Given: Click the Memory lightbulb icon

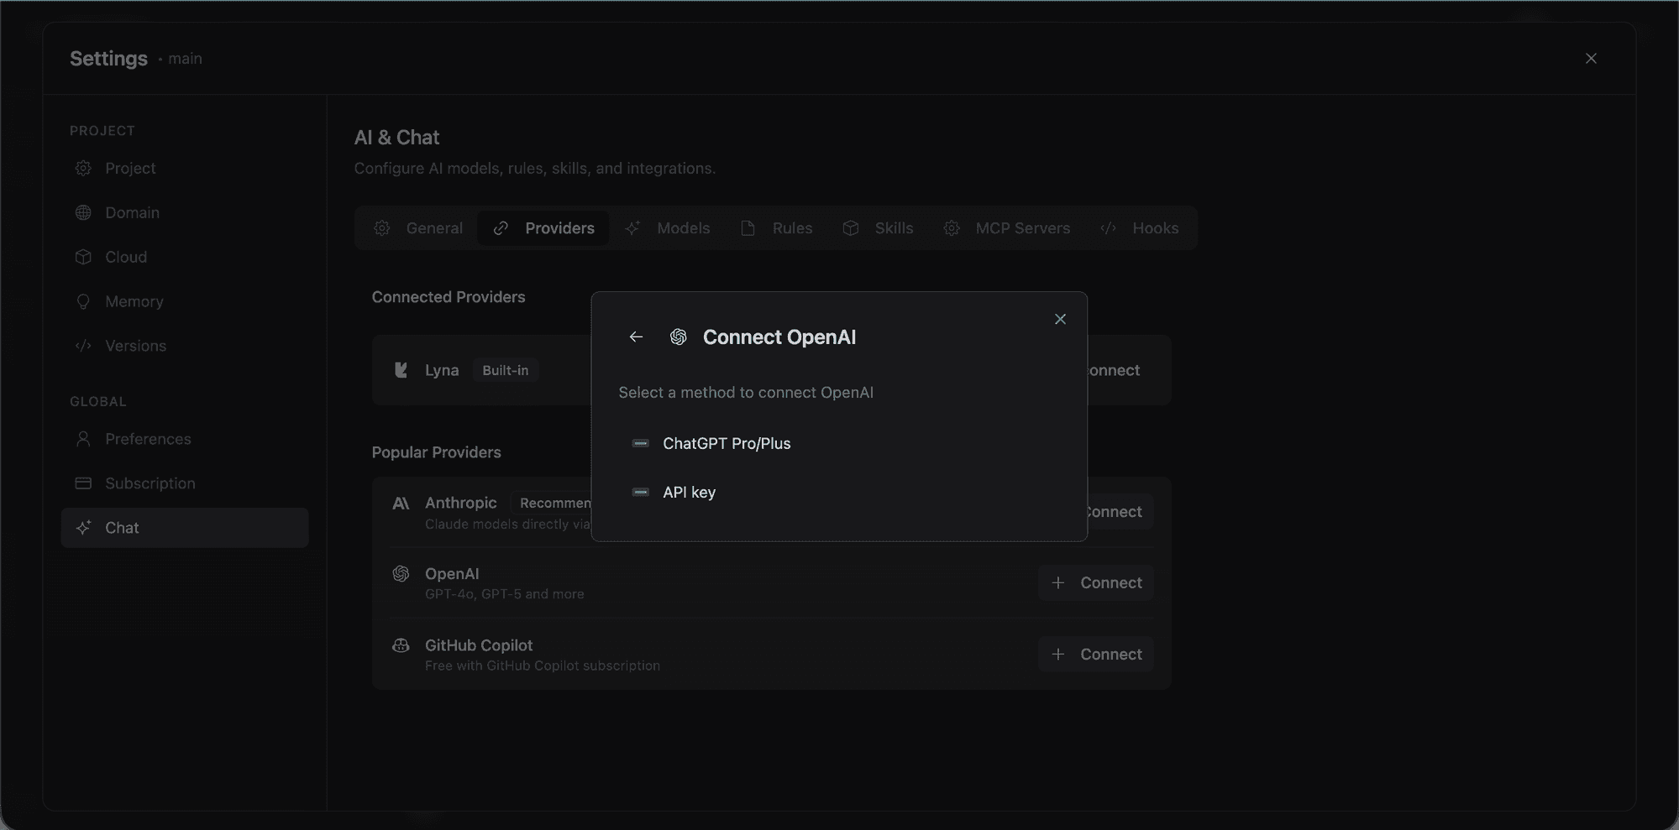Looking at the screenshot, I should (x=83, y=301).
